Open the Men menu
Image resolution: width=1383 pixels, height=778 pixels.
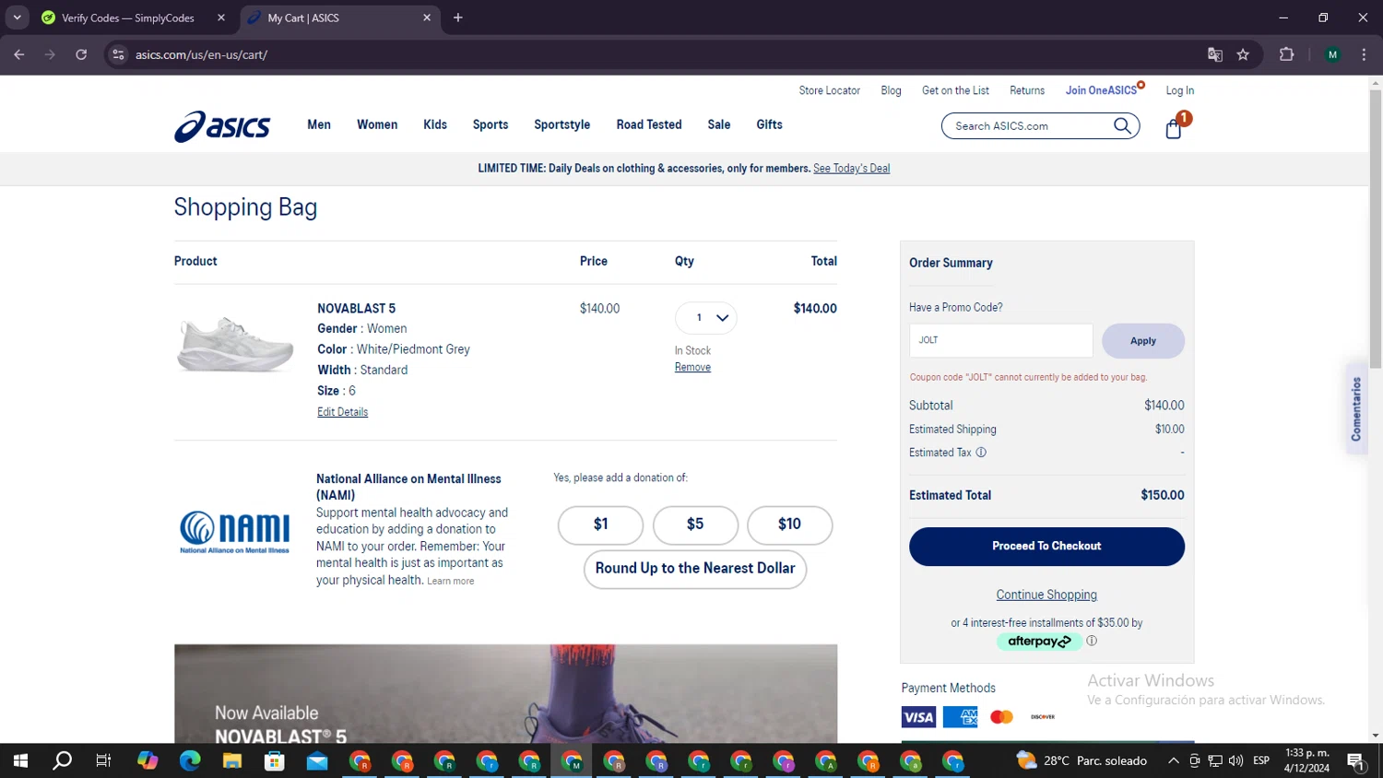click(x=319, y=124)
